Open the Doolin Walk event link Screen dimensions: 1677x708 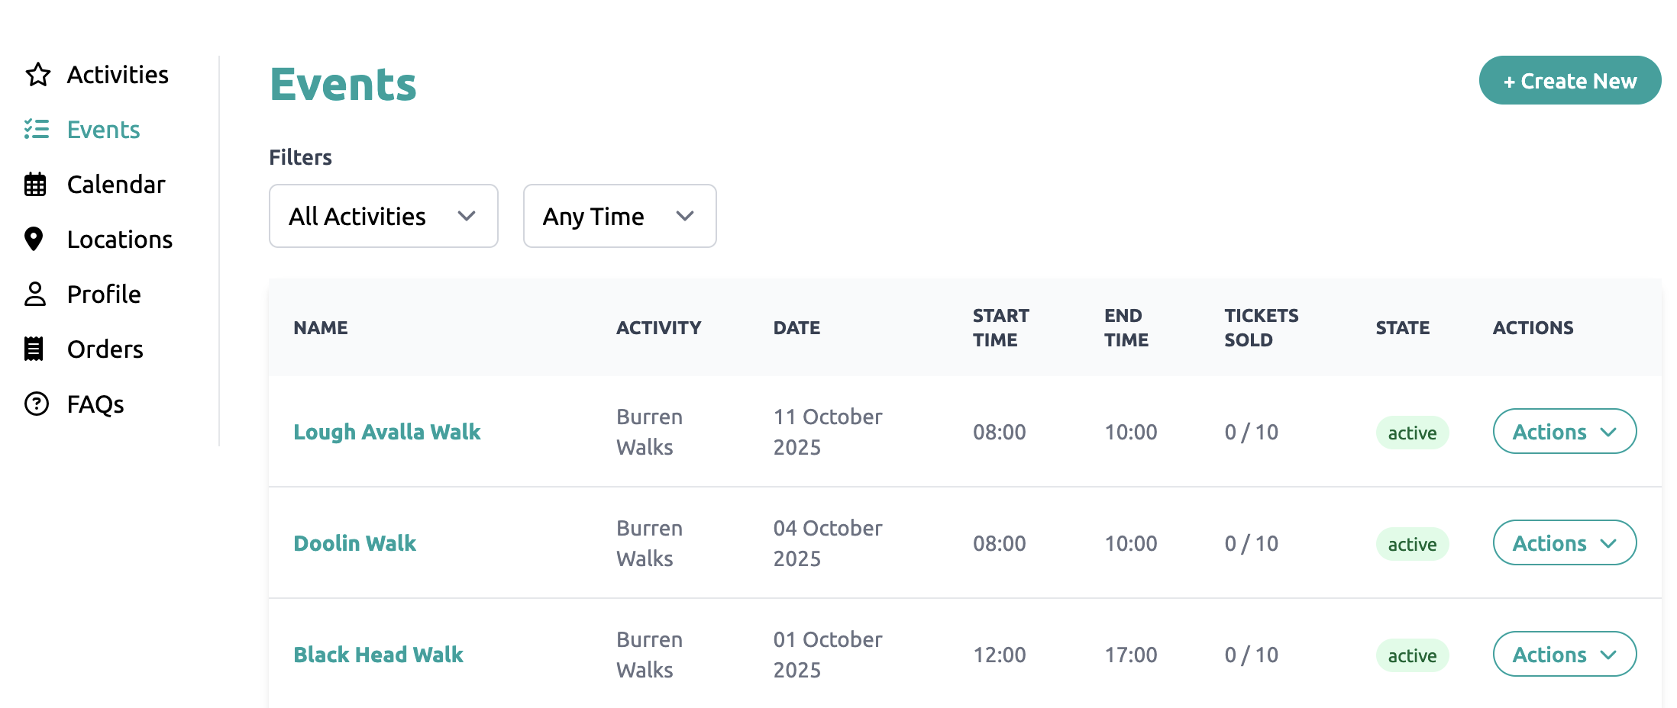click(355, 543)
